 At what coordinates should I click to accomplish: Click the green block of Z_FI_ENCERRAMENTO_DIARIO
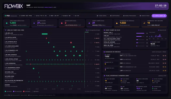tap(34, 68)
